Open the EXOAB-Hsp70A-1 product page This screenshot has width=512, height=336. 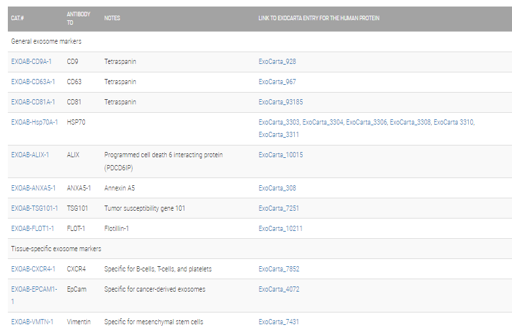click(x=35, y=122)
